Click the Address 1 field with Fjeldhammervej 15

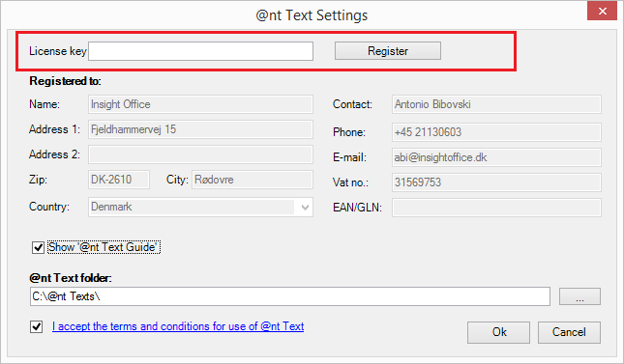coord(200,129)
